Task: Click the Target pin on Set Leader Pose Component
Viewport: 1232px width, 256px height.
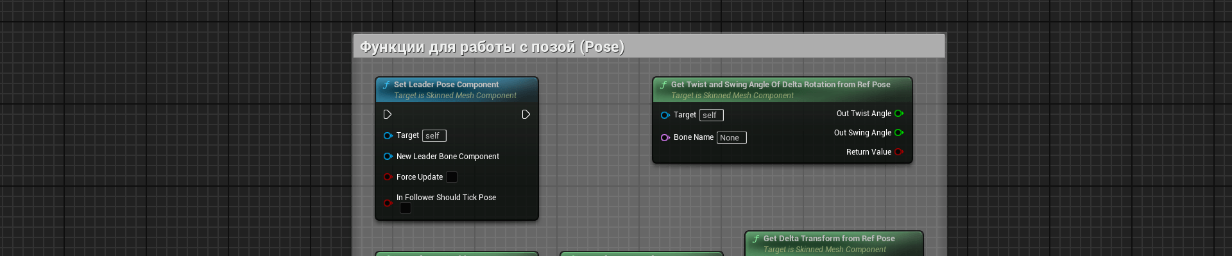Action: tap(388, 135)
